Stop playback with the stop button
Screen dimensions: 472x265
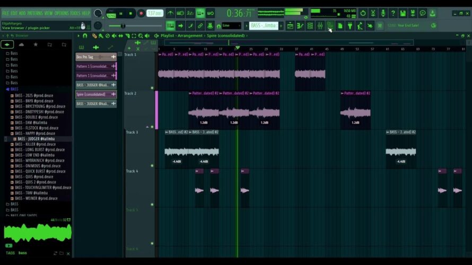pyautogui.click(x=130, y=13)
